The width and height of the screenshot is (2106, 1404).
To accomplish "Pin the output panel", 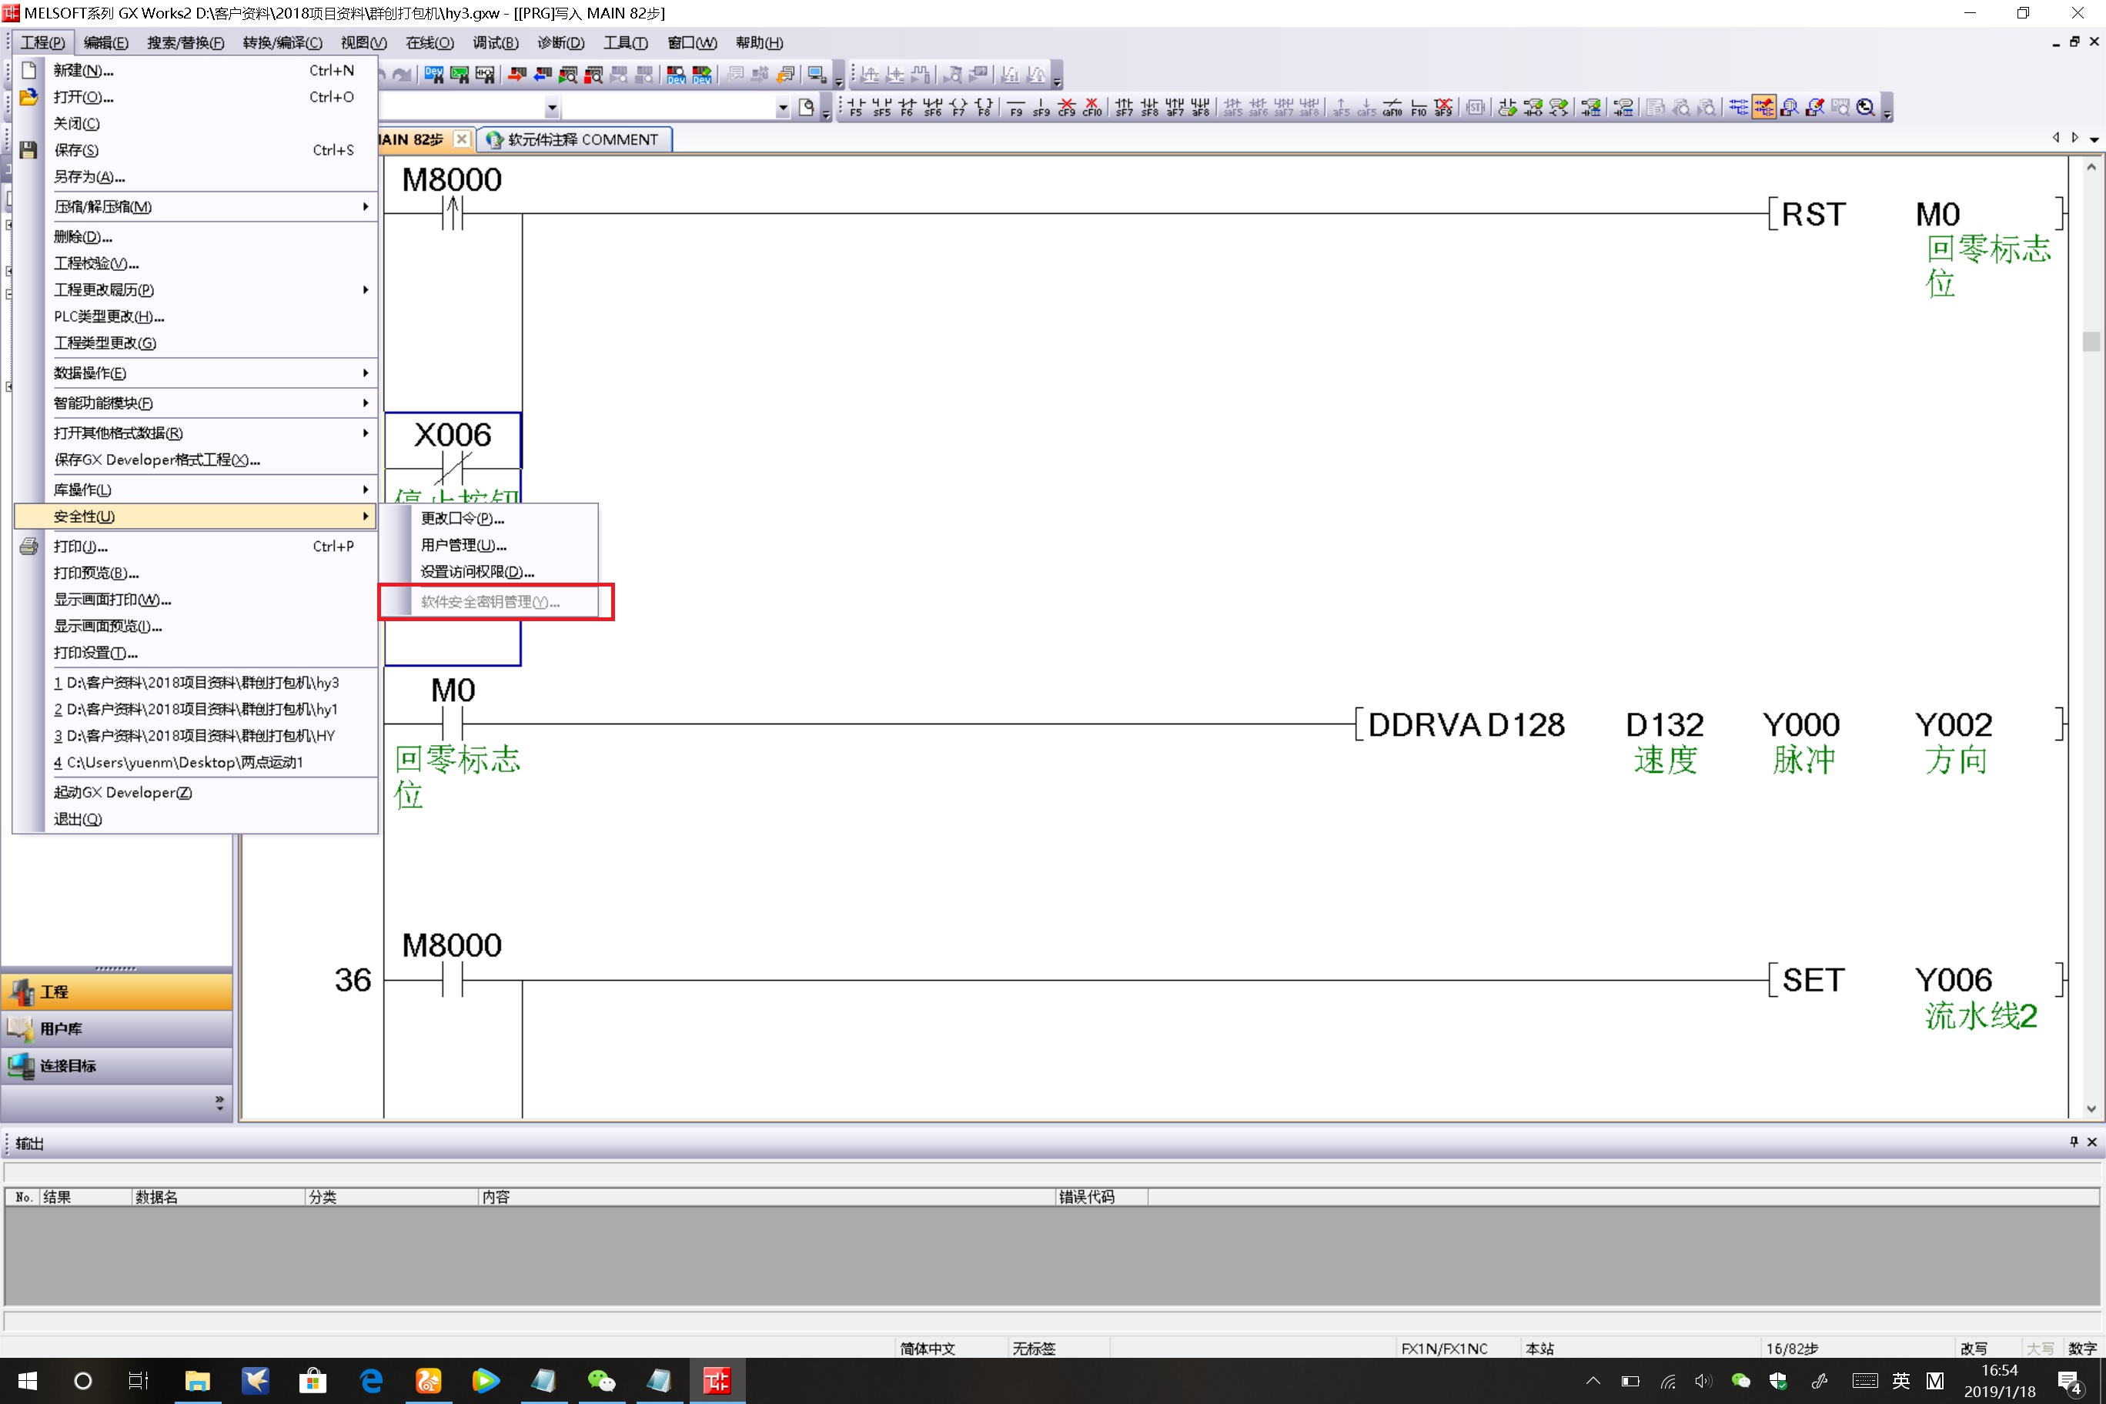I will [2073, 1142].
